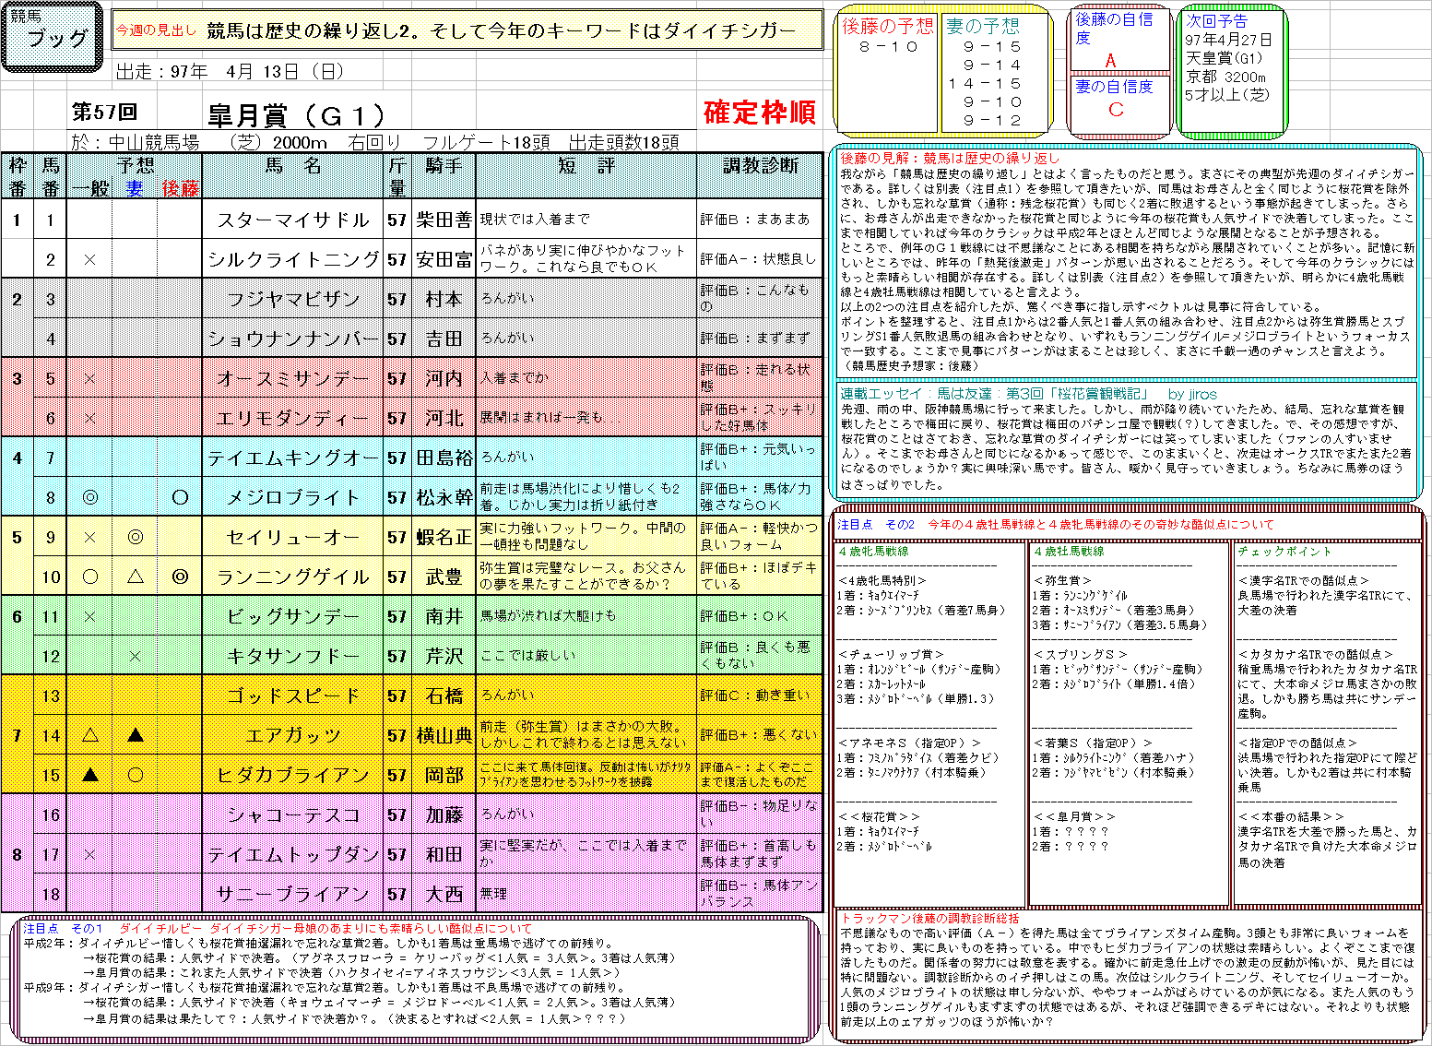Click the 競馬ブック logo icon
Viewport: 1432px width, 1046px height.
[x=51, y=35]
